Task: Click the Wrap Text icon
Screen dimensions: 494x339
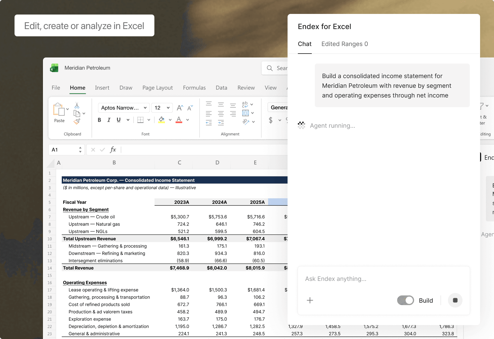Action: click(245, 104)
